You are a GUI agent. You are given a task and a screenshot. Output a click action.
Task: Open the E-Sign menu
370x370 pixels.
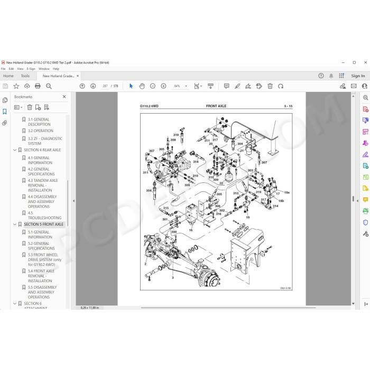31,69
